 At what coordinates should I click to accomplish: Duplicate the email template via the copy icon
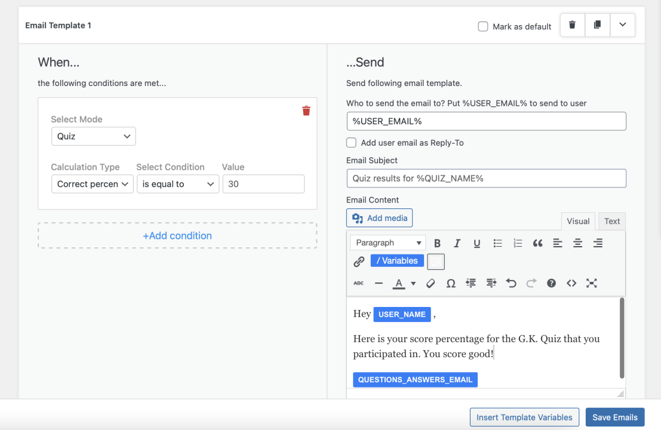click(x=597, y=25)
